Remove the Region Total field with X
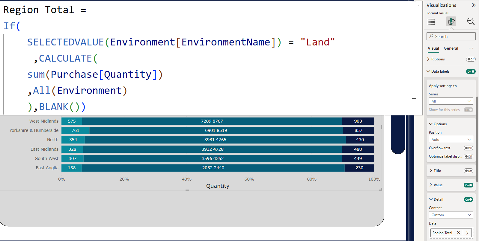The image size is (479, 241). pos(459,233)
